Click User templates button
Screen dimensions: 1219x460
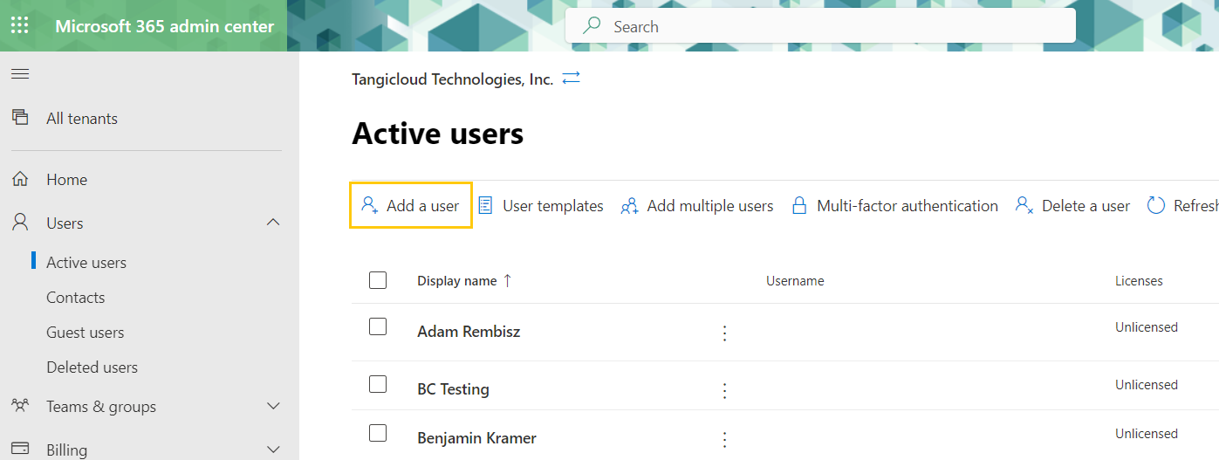[x=541, y=206]
